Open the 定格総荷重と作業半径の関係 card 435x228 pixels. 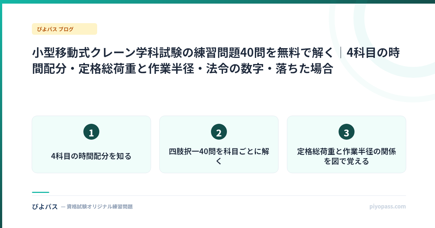click(347, 144)
